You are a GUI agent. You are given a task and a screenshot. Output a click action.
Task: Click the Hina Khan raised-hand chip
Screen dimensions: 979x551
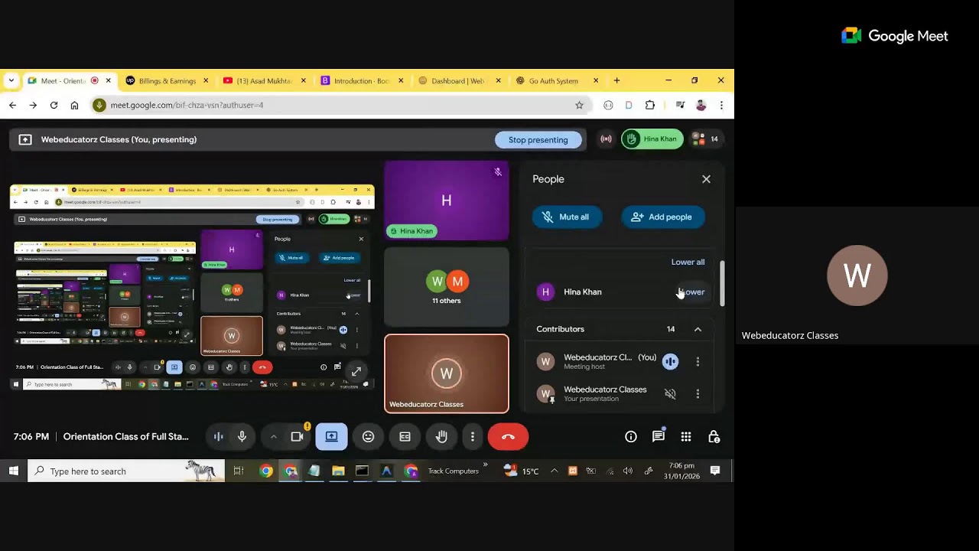click(x=652, y=139)
